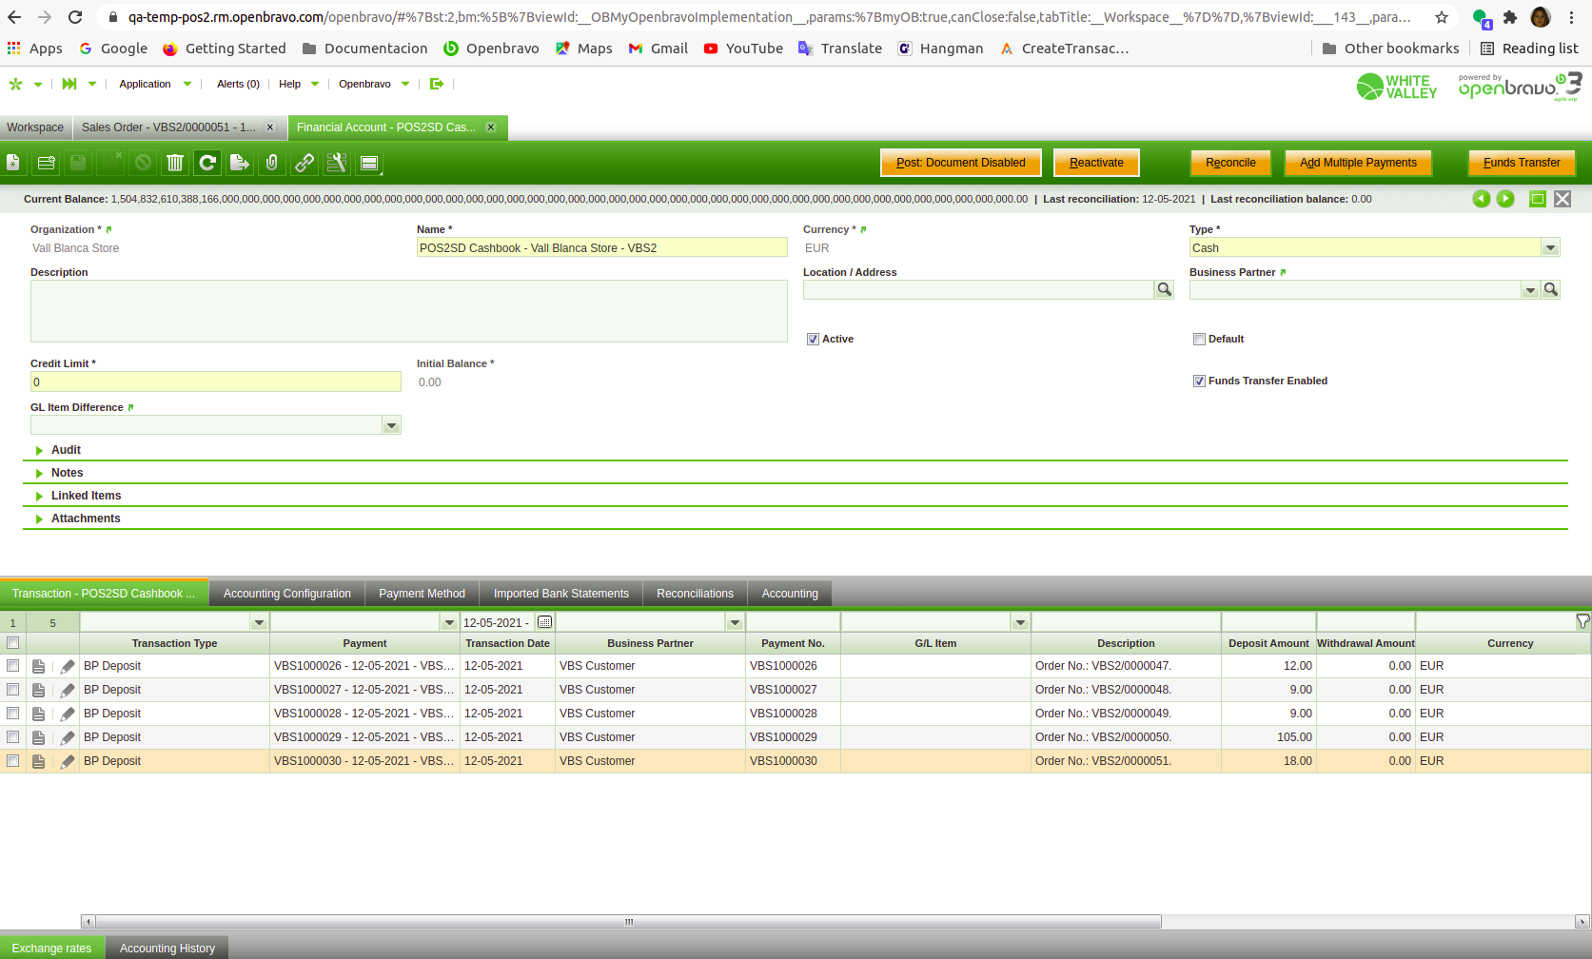This screenshot has width=1592, height=959.
Task: Click the horizontal scrollbar under the transaction grid
Action: coord(628,921)
